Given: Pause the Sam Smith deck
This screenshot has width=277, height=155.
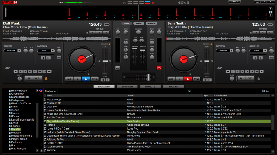Looking at the screenshot, I should 179,79.
